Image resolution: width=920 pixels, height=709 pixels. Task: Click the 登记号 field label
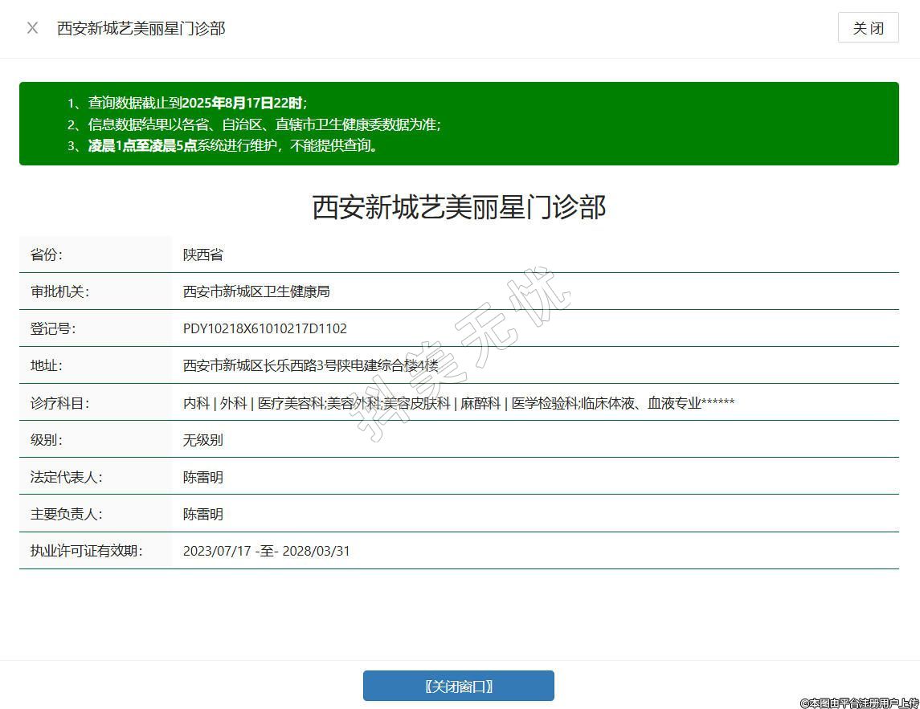[x=53, y=328]
